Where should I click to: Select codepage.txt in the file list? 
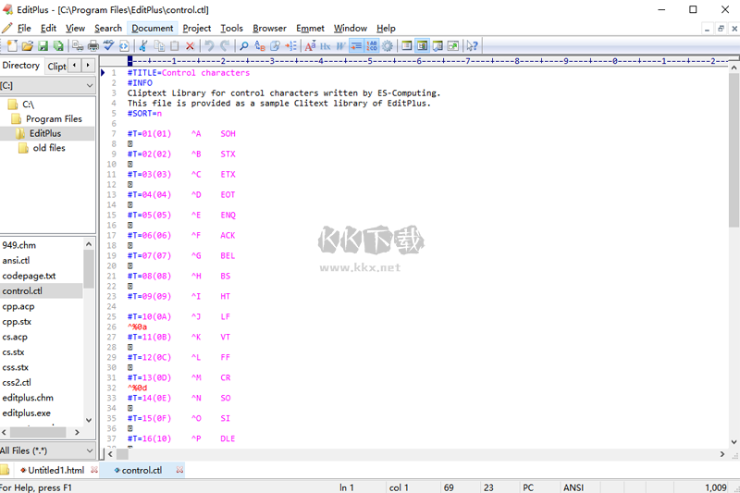pyautogui.click(x=29, y=276)
